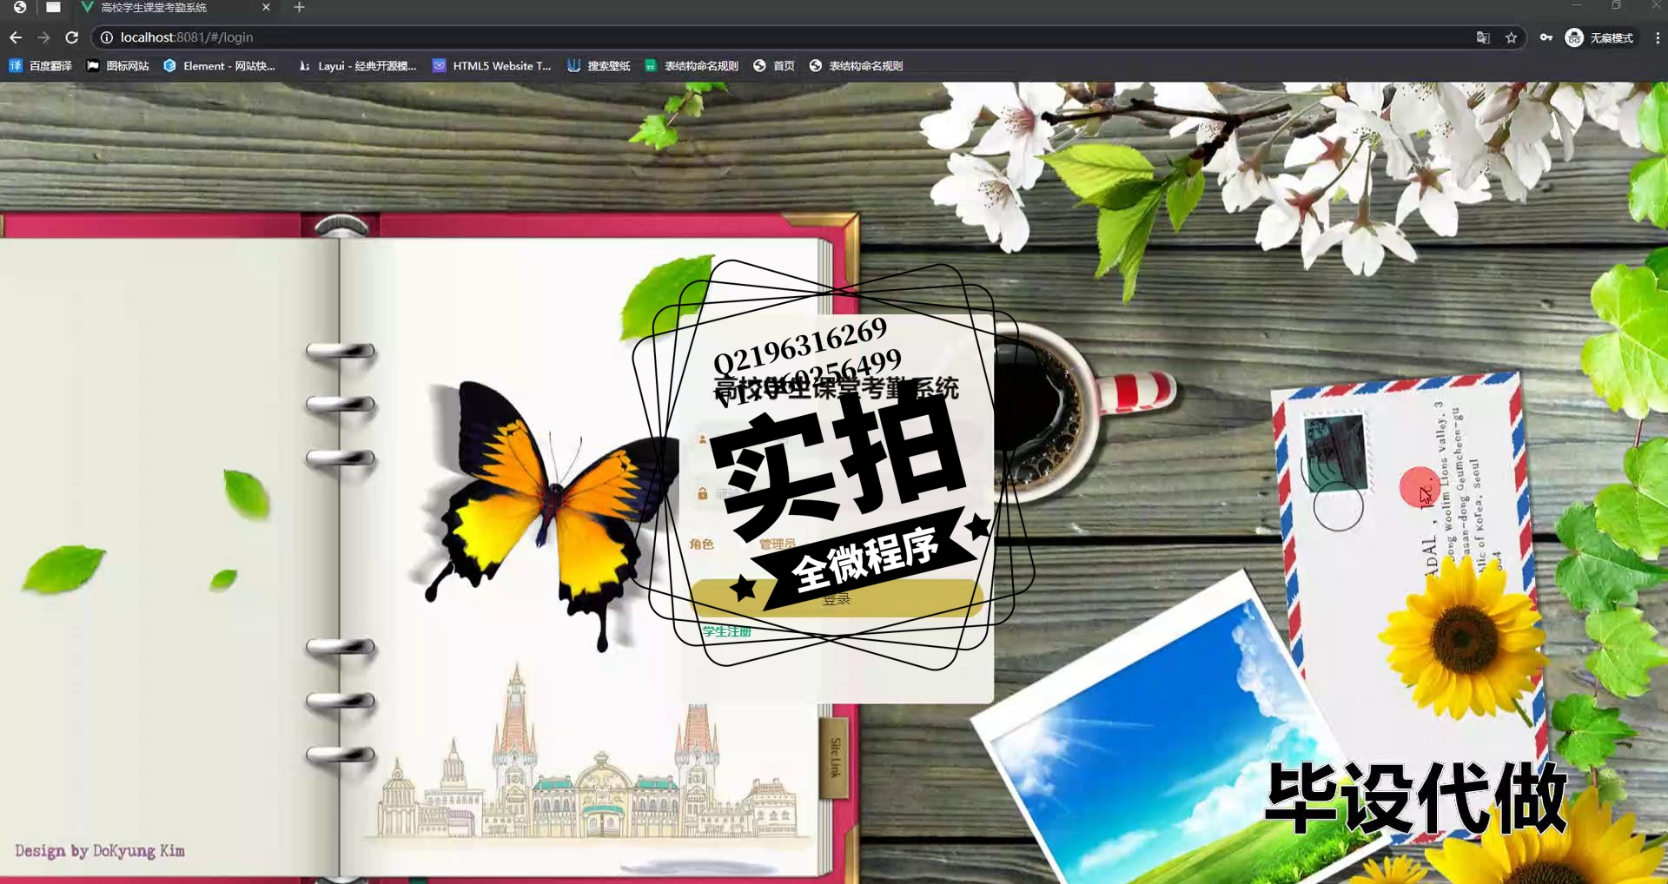Image resolution: width=1668 pixels, height=884 pixels.
Task: Open the 搜索壁纸 bookmark
Action: pyautogui.click(x=599, y=66)
